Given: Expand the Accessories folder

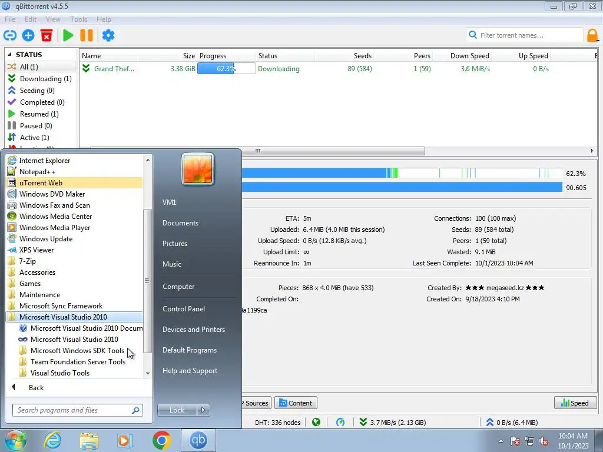Looking at the screenshot, I should [x=75, y=272].
